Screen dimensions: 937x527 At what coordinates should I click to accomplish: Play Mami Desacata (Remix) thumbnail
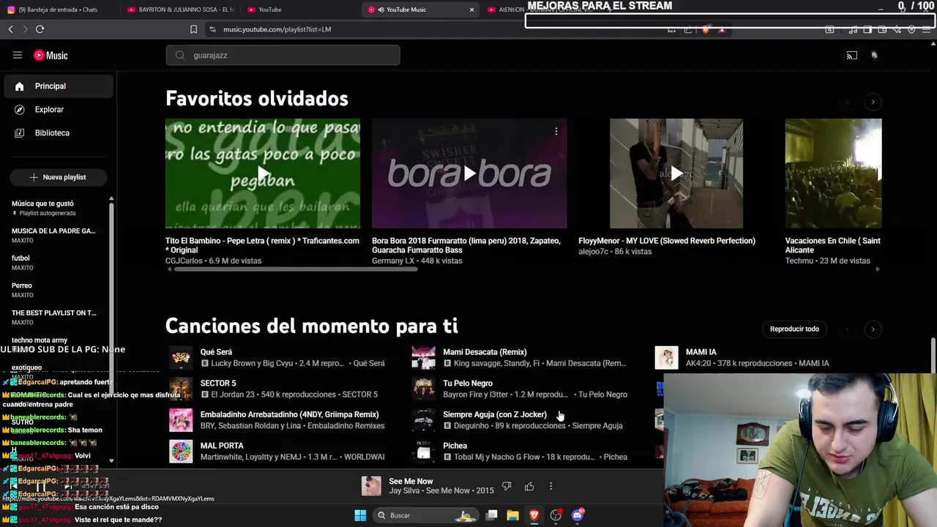[x=423, y=357]
